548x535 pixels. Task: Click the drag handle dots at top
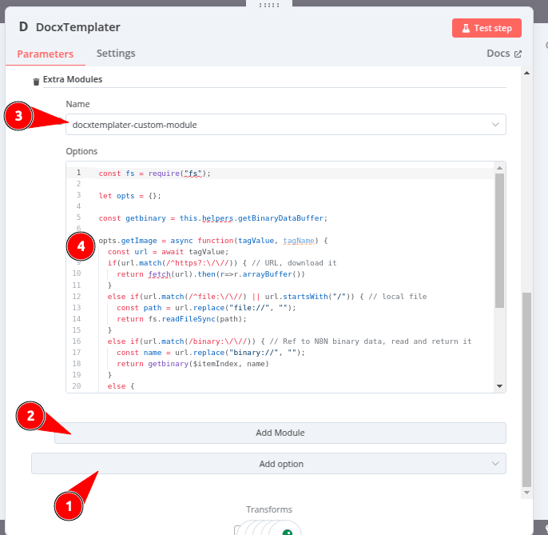click(x=269, y=5)
